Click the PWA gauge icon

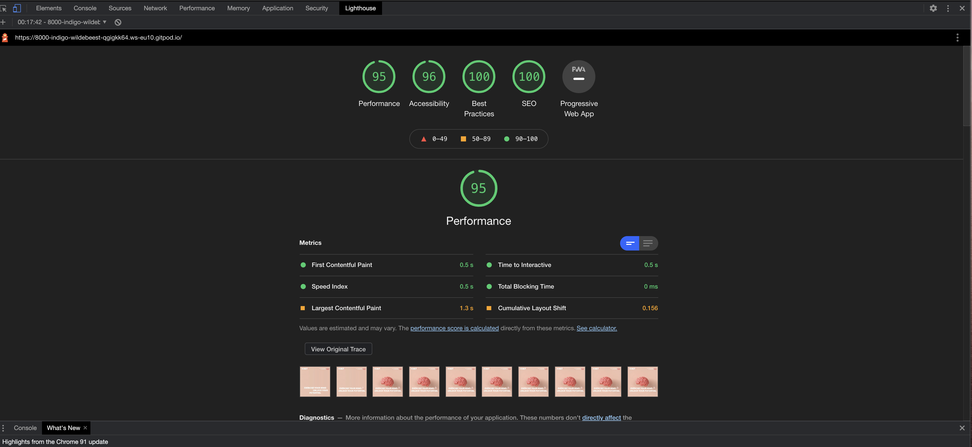[579, 76]
